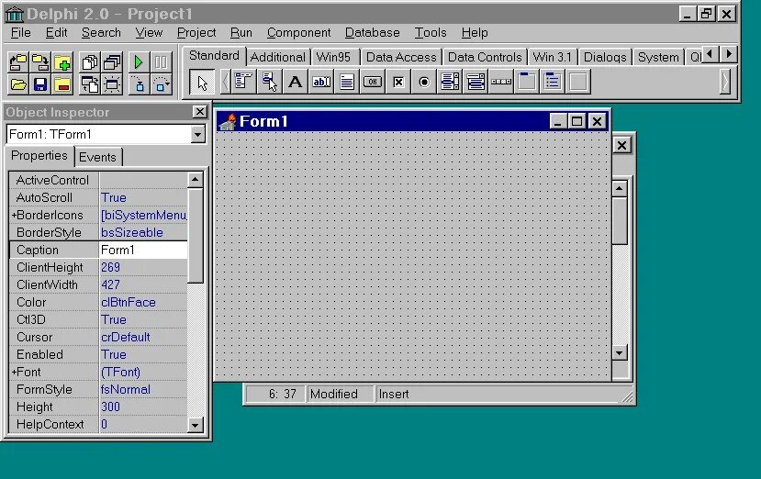761x479 pixels.
Task: Open the Select Form from List icon
Action: 112,62
